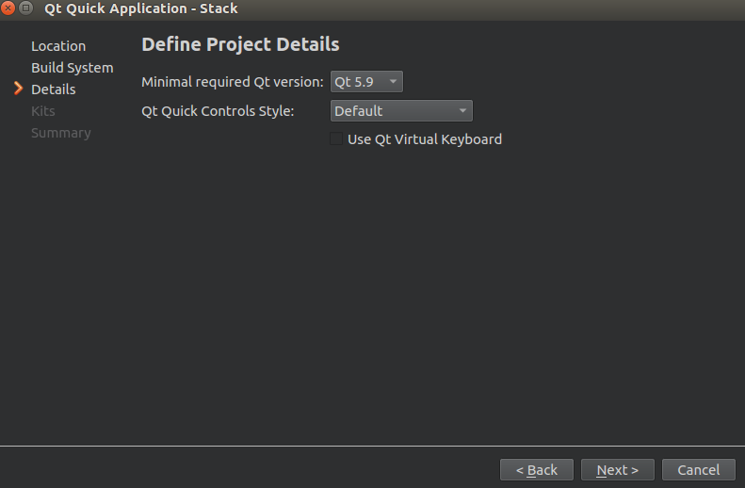Click the maximize button in the title bar

tap(25, 8)
